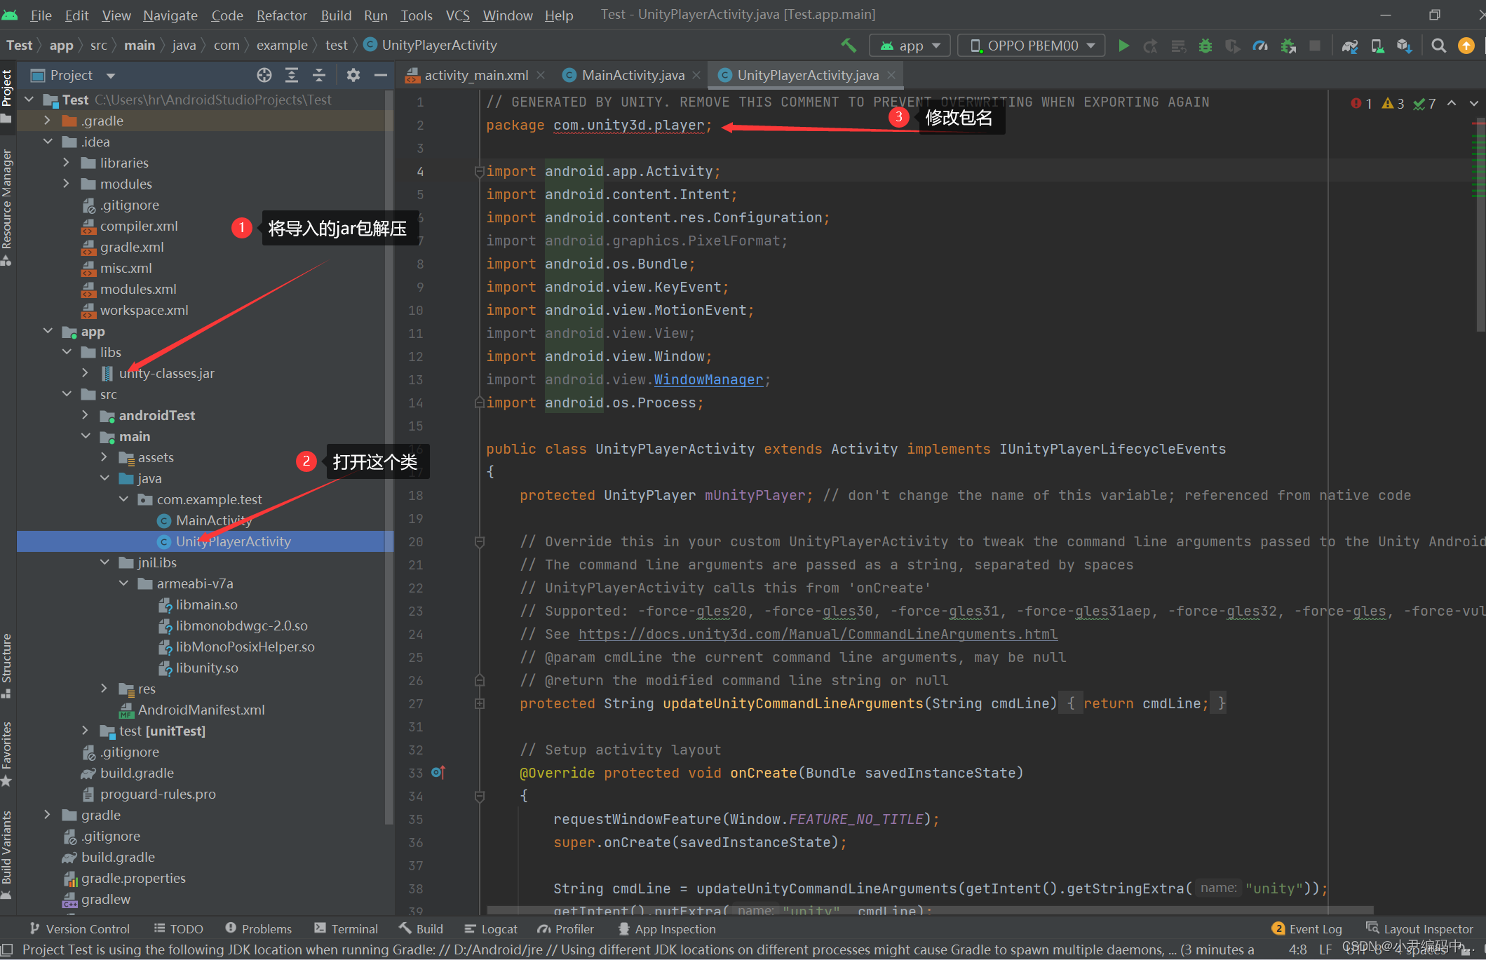Run the app with green play button
Image resolution: width=1486 pixels, height=960 pixels.
click(1123, 46)
